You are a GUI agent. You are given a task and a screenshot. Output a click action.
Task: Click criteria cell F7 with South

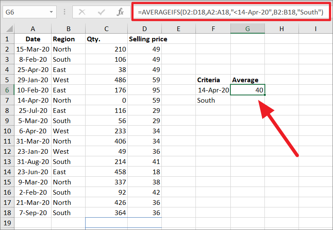pyautogui.click(x=213, y=100)
